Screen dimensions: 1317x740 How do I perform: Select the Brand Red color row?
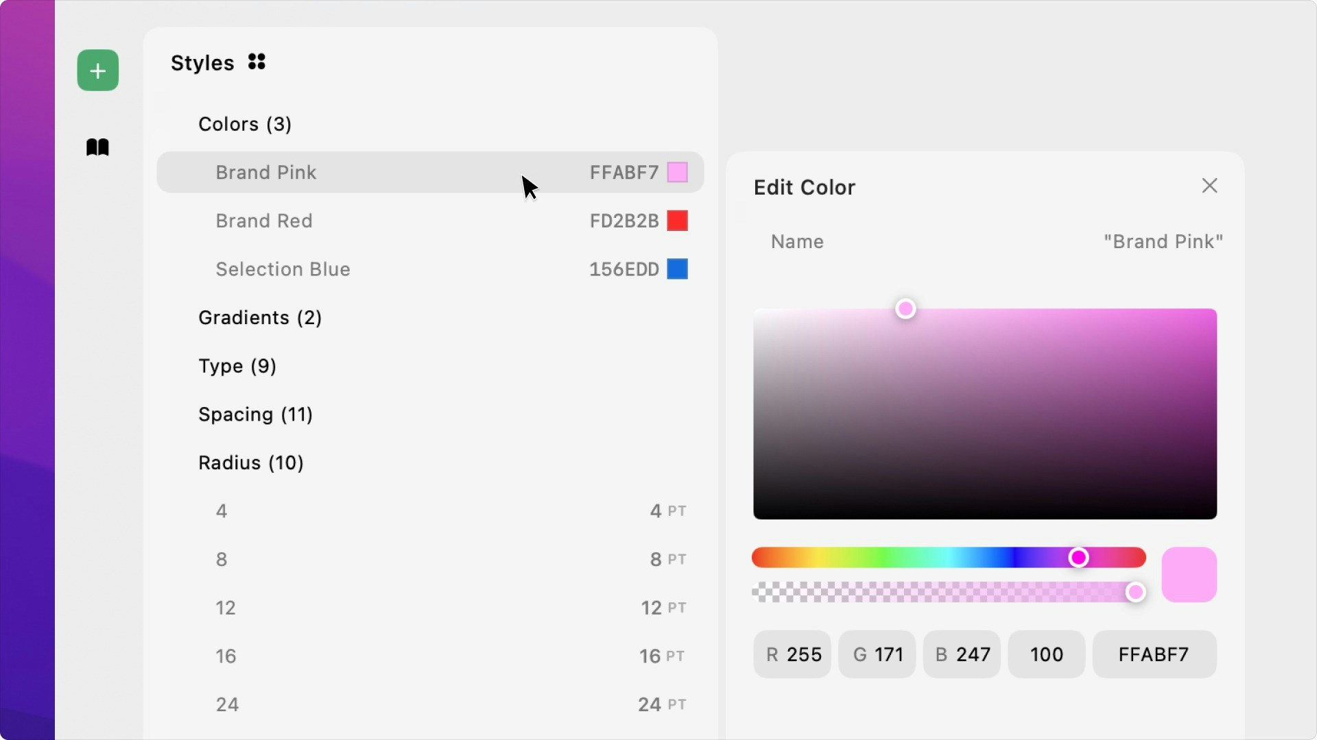(x=430, y=221)
